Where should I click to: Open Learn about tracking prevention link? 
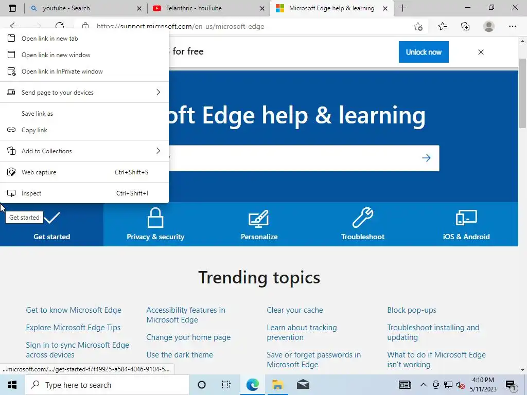tap(302, 332)
